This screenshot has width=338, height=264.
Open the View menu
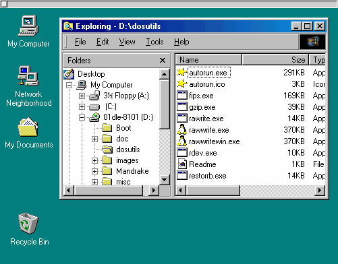128,42
